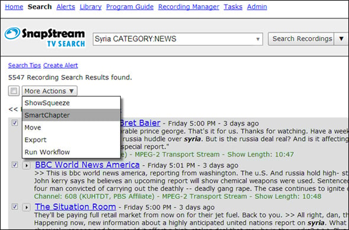Select Move from the actions menu
The height and width of the screenshot is (230, 349).
[71, 128]
